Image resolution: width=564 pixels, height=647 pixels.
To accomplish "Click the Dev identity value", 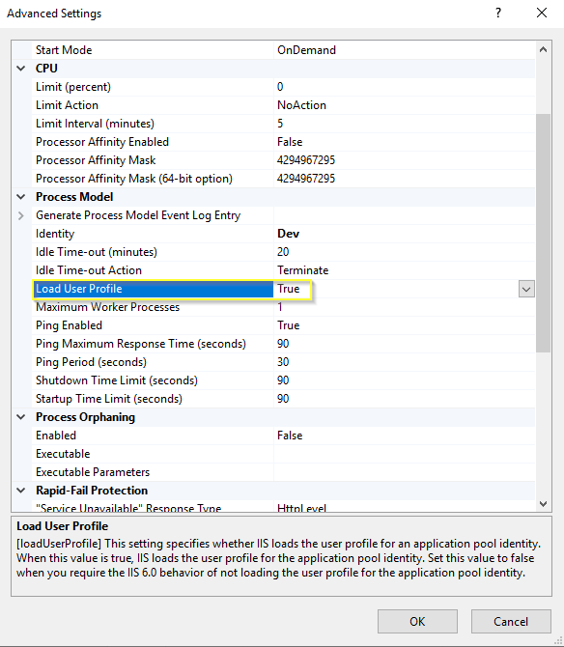I will [289, 234].
